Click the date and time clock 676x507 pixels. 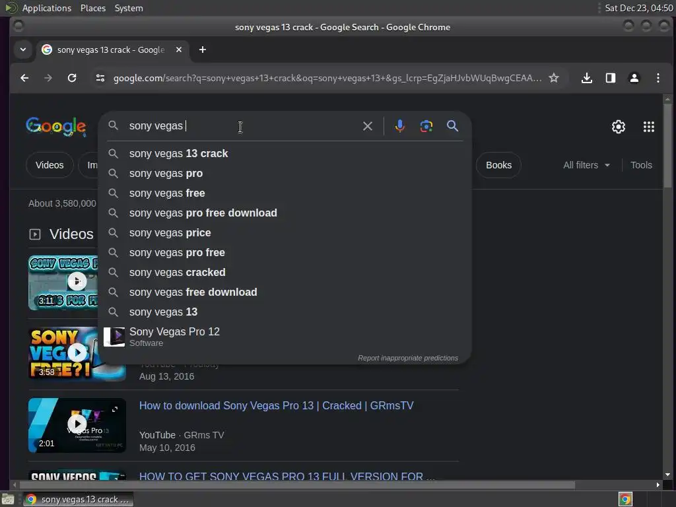tap(638, 8)
